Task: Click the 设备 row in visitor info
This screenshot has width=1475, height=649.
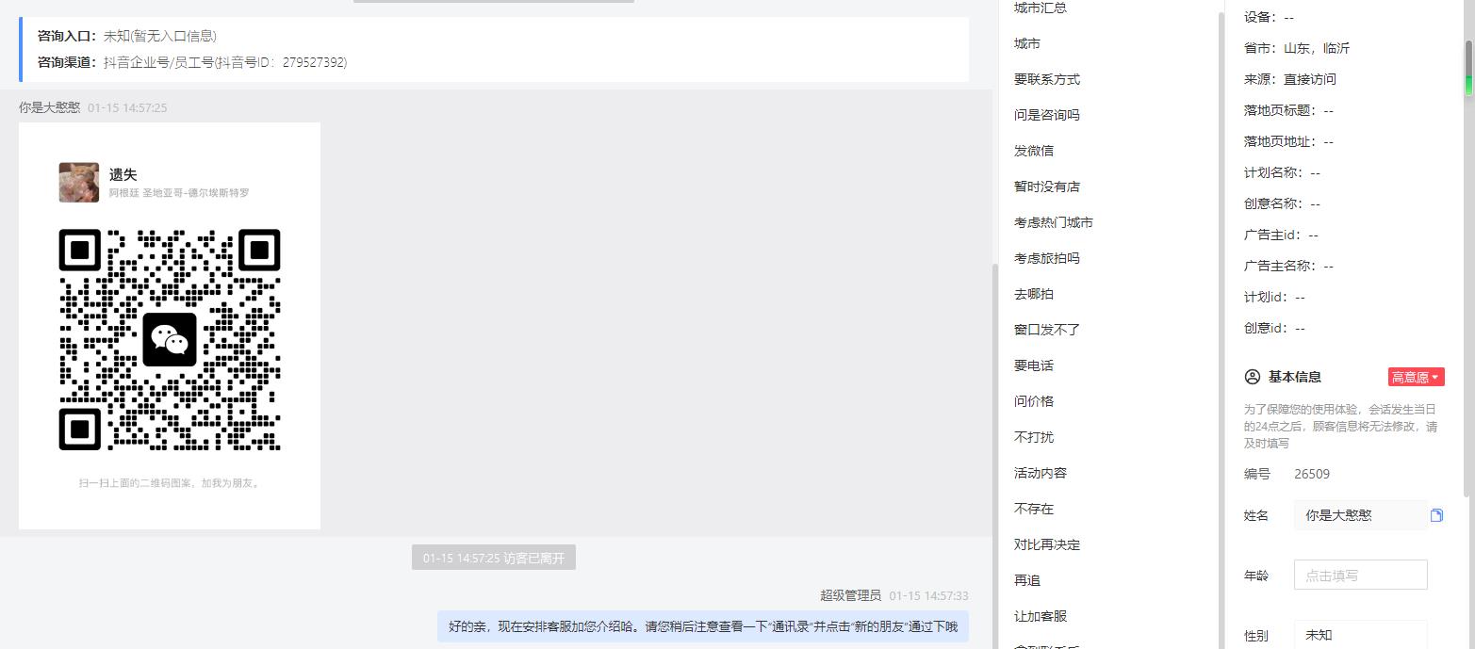Action: pos(1269,17)
